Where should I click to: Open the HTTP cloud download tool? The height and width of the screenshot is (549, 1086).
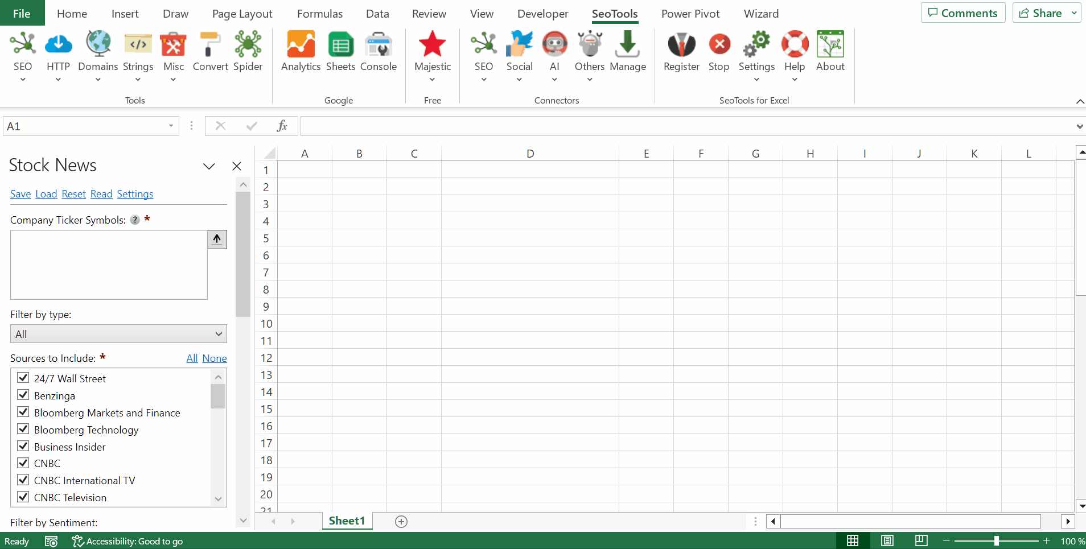point(58,44)
